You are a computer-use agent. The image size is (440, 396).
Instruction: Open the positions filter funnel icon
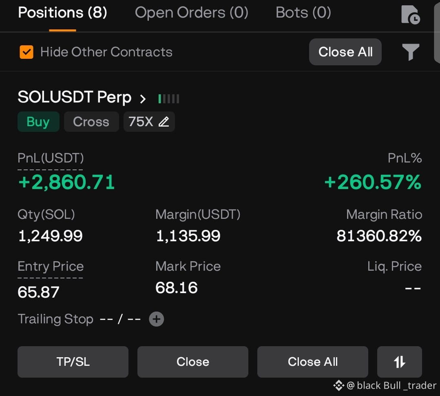(411, 52)
